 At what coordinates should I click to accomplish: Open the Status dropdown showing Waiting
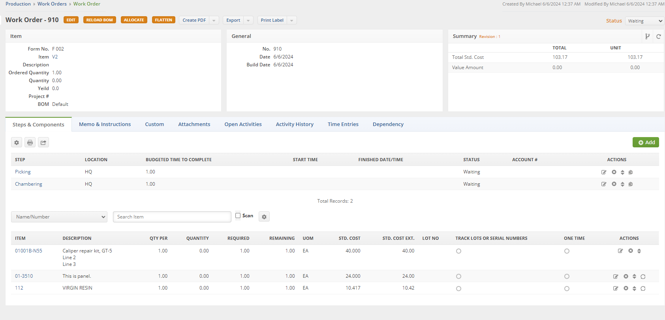(x=645, y=21)
